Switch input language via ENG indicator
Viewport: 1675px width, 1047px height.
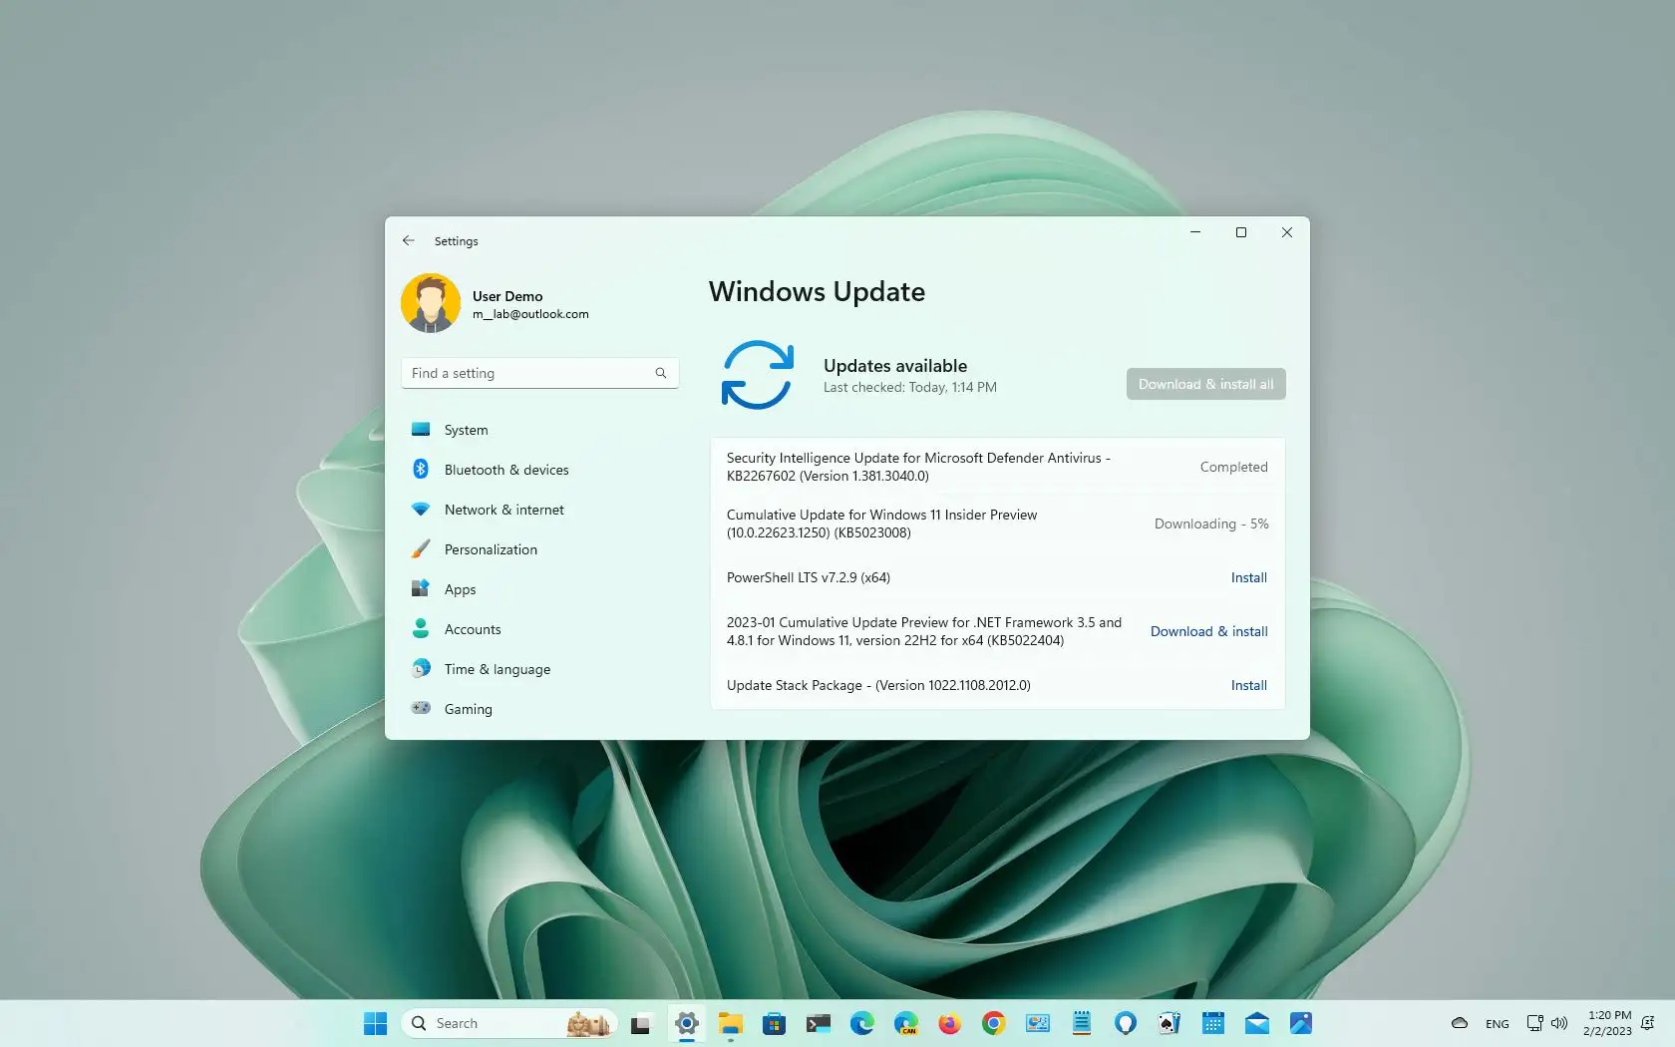(x=1497, y=1024)
